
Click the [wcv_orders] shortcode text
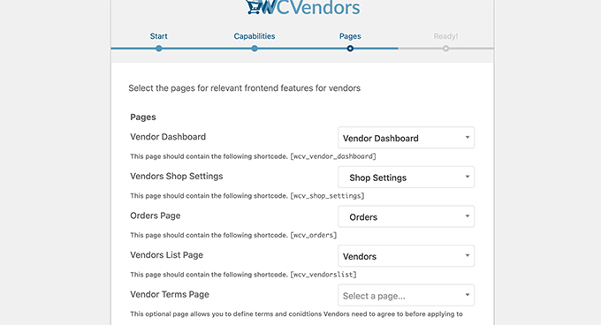point(314,235)
